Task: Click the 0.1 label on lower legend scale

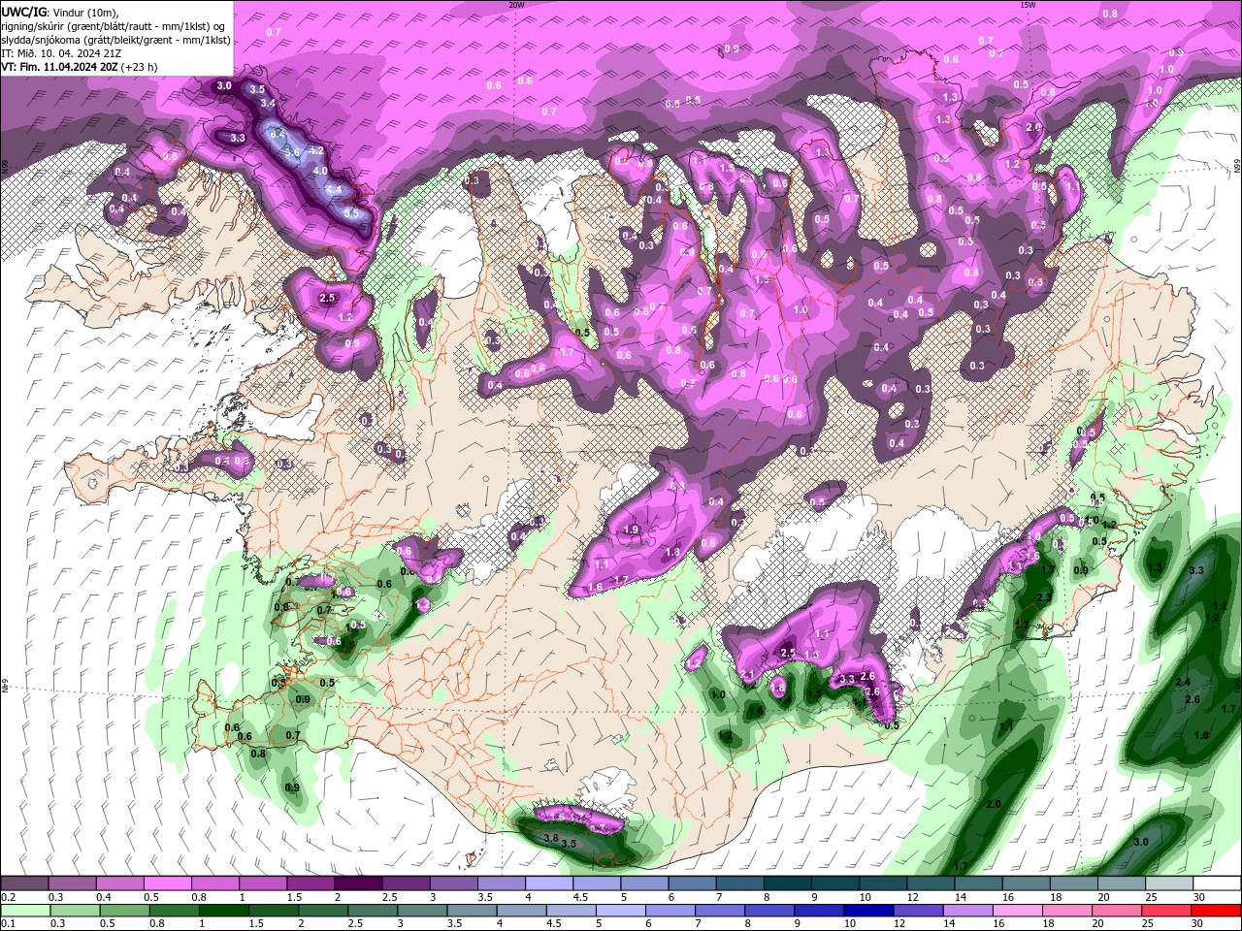Action: tap(9, 922)
